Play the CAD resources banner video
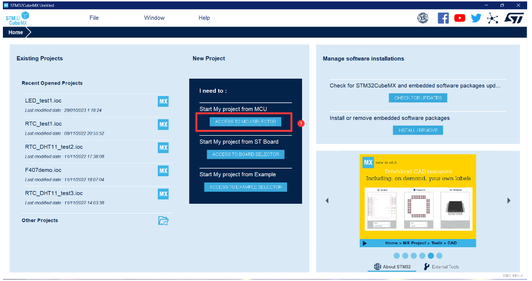 pyautogui.click(x=365, y=243)
